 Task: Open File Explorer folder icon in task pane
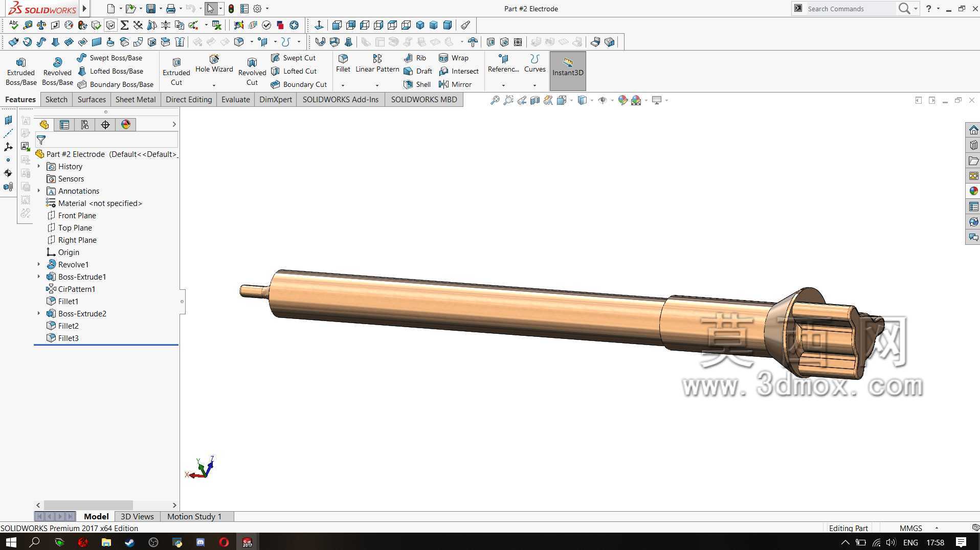tap(973, 161)
